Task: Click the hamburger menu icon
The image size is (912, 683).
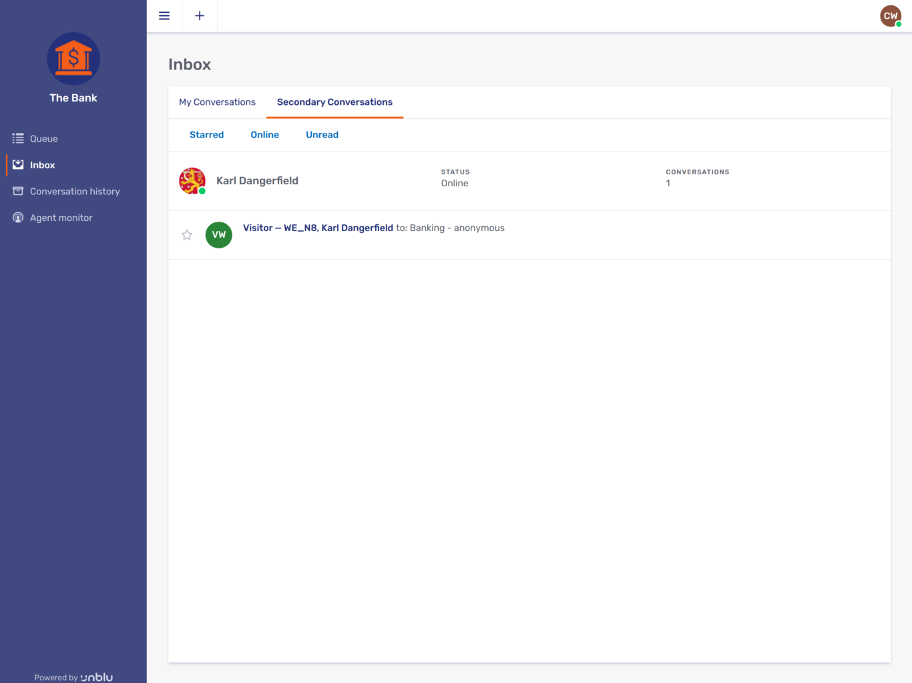Action: (164, 15)
